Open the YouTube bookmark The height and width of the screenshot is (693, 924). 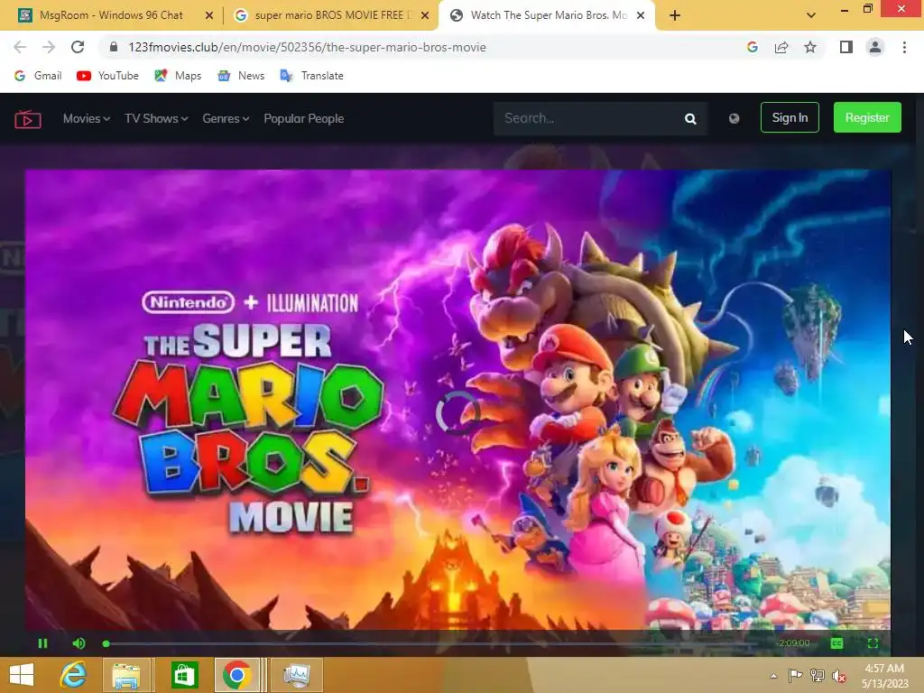108,76
